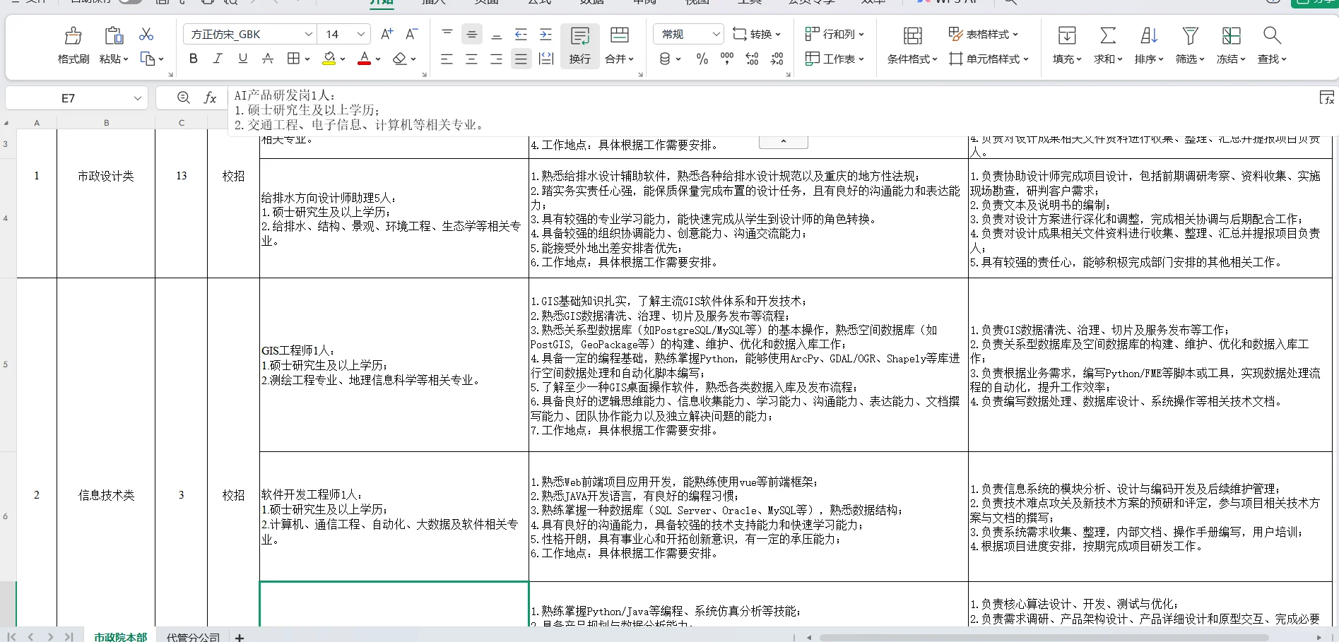Click the cell starting with GIS工程师1人

tap(394, 364)
